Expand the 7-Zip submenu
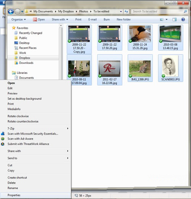Viewport: 191px width, 199px height. point(36,128)
